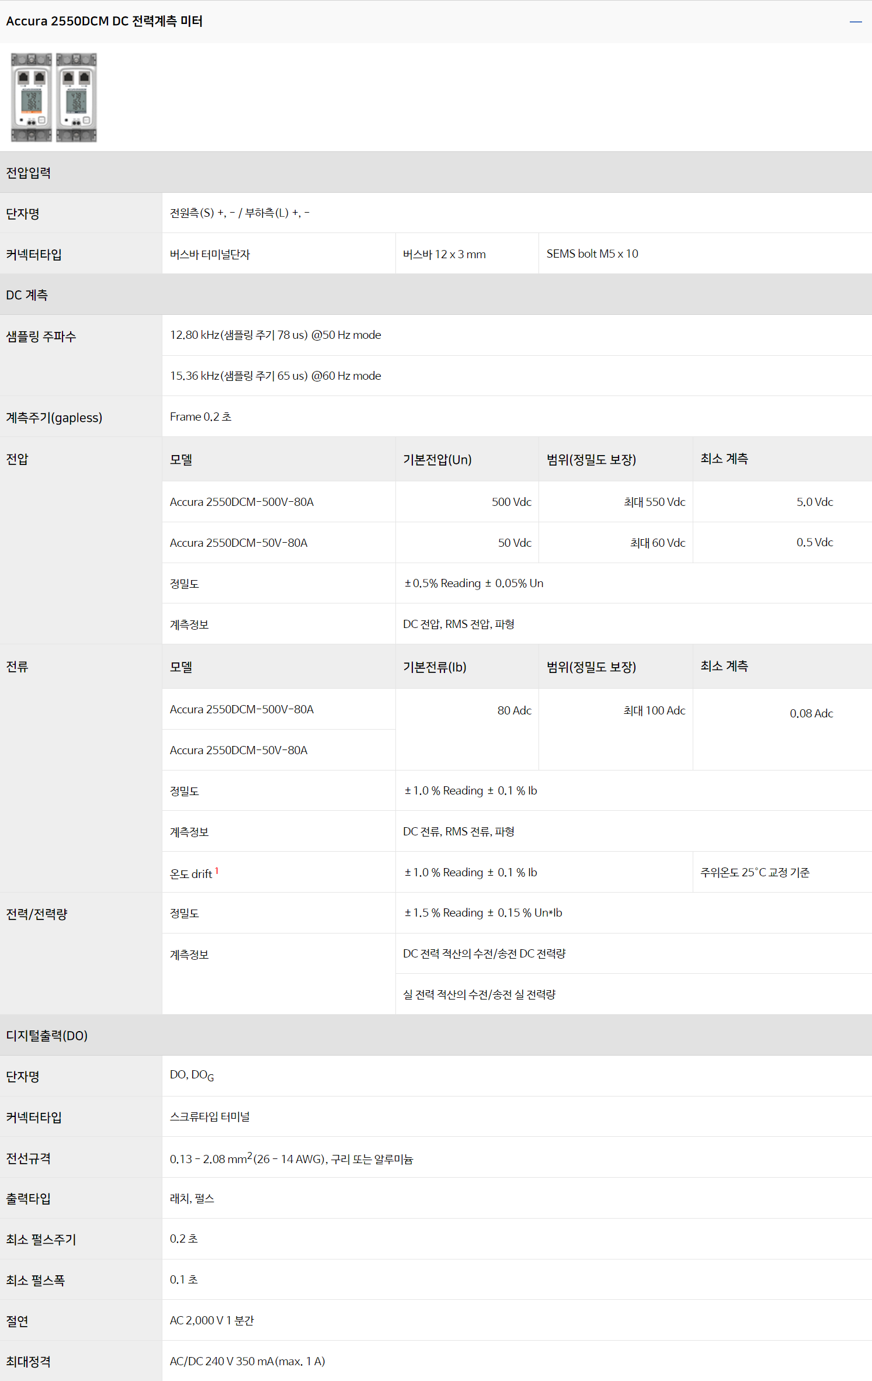Click the 0.1 초 pulse width value
The image size is (872, 1381).
[x=183, y=1279]
